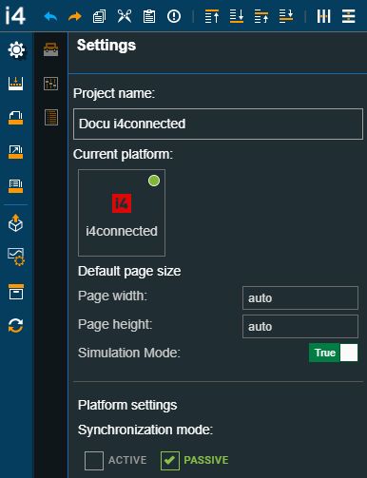The image size is (367, 478).
Task: Click the Page height field
Action: 300,326
